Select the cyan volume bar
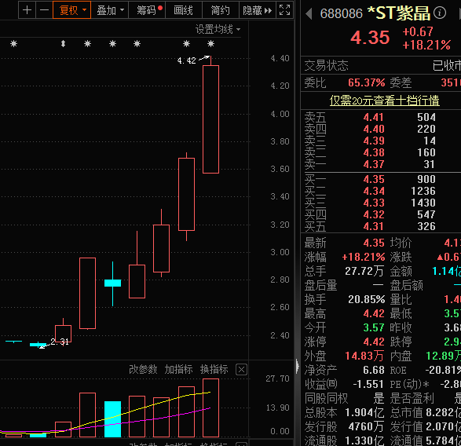Image resolution: width=461 pixels, height=446 pixels. (x=112, y=419)
